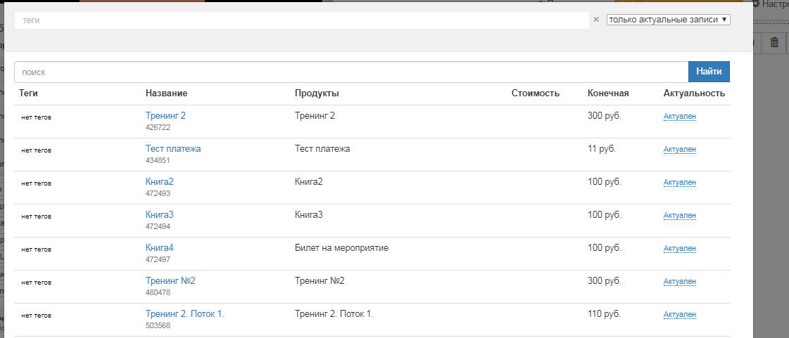Open the 'Тренинг №2' offer link
Image resolution: width=789 pixels, height=338 pixels.
pyautogui.click(x=170, y=281)
